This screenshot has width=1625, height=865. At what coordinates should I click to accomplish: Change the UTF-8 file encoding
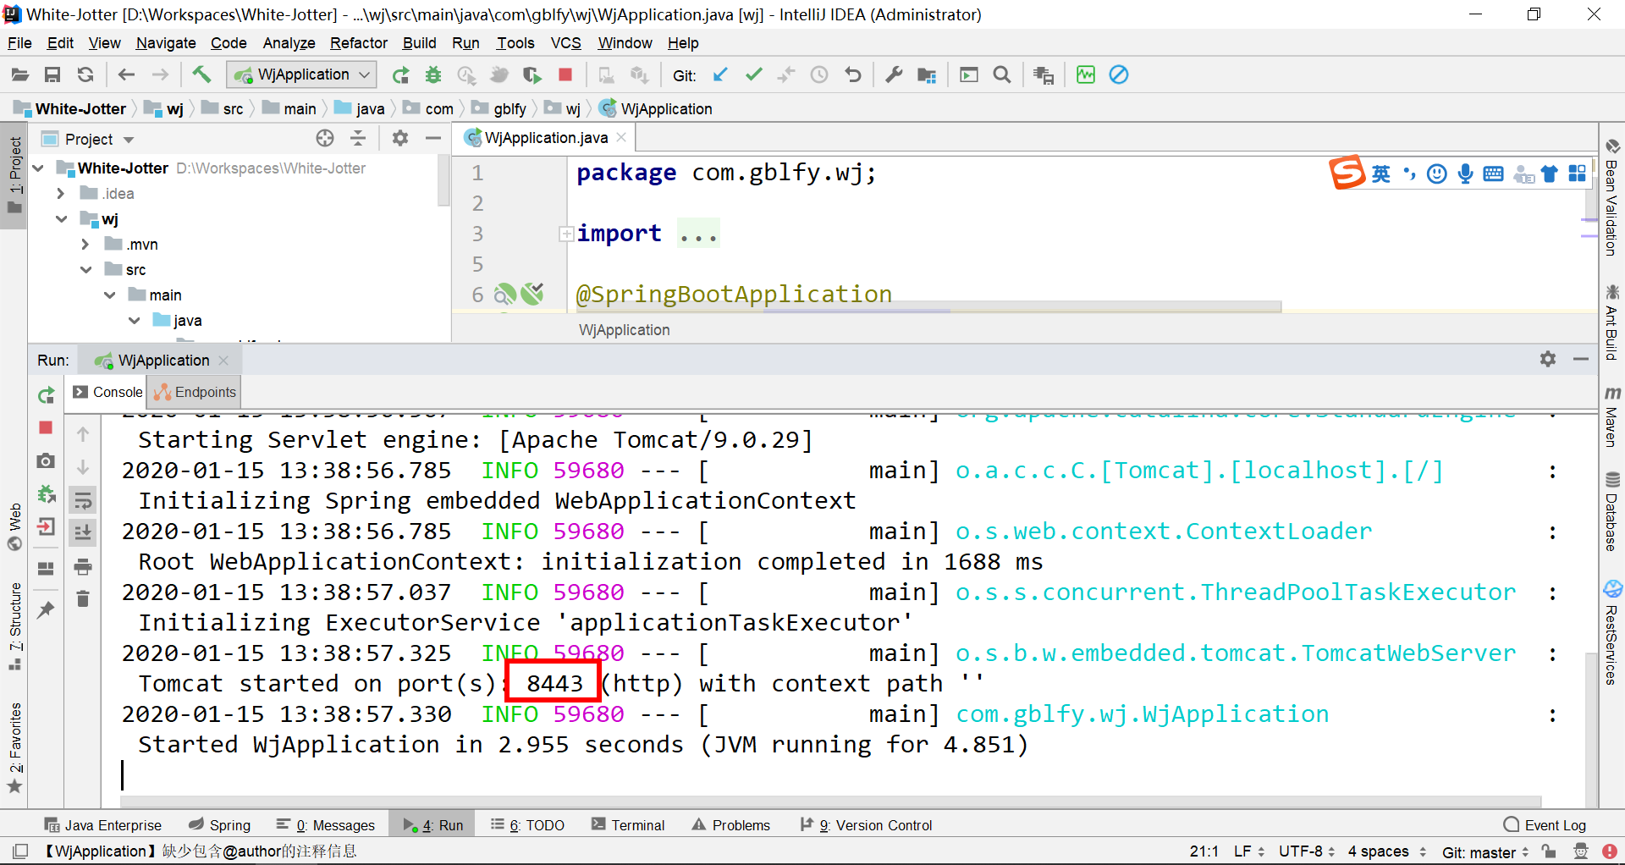[x=1307, y=851]
